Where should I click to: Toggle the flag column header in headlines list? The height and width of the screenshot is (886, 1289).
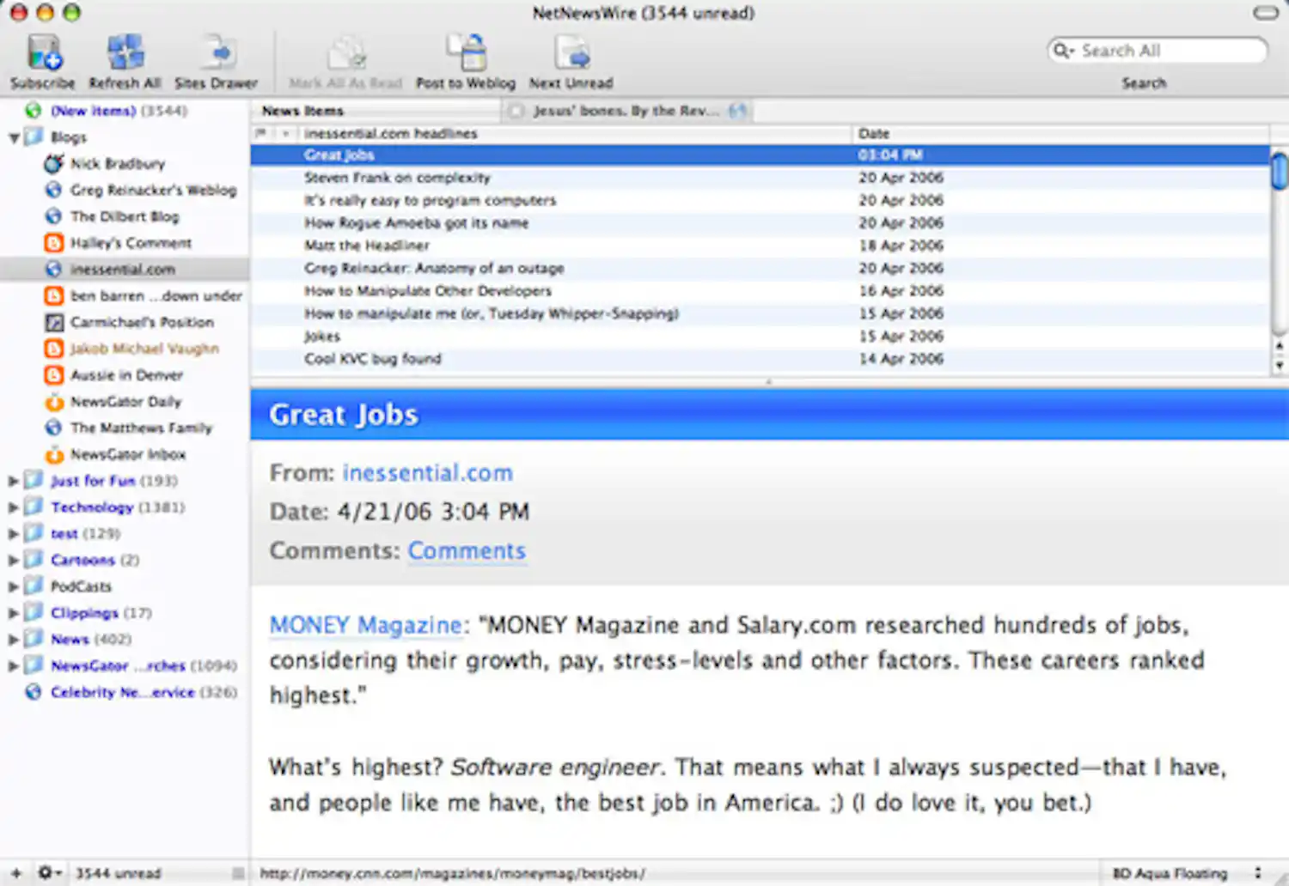pos(262,133)
